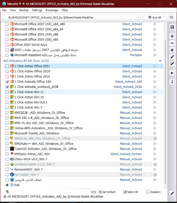This screenshot has width=177, height=203.
Task: Select Microsoft Office 2007 (EN)_x86_64 row
Action: click(84, 29)
